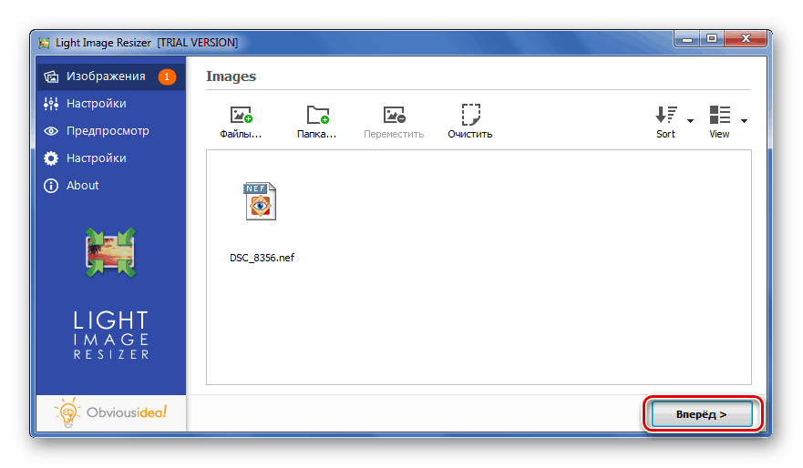The width and height of the screenshot is (803, 468).
Task: Click the Папка add folder icon
Action: pyautogui.click(x=317, y=115)
